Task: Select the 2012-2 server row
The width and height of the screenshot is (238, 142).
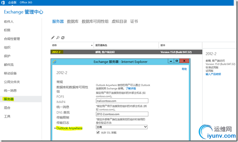Action: click(126, 52)
